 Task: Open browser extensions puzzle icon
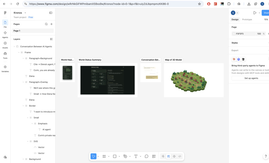(229, 4)
